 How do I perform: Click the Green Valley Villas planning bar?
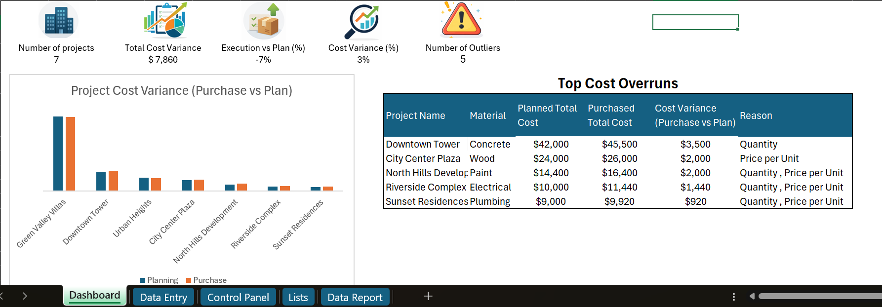58,153
